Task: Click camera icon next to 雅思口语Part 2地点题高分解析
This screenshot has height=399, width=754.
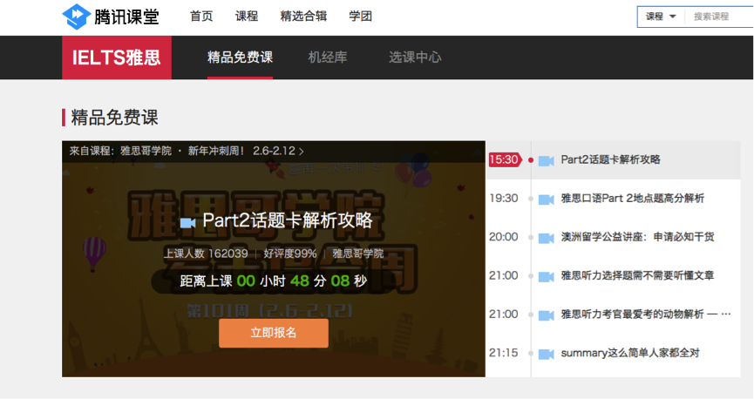Action: click(x=547, y=199)
